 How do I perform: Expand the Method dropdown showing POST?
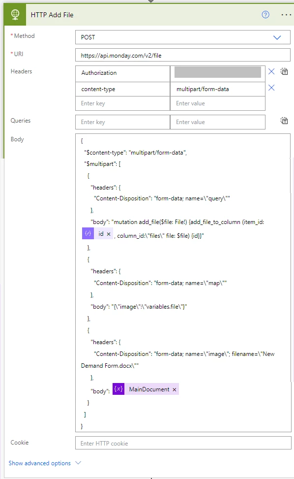tap(277, 37)
